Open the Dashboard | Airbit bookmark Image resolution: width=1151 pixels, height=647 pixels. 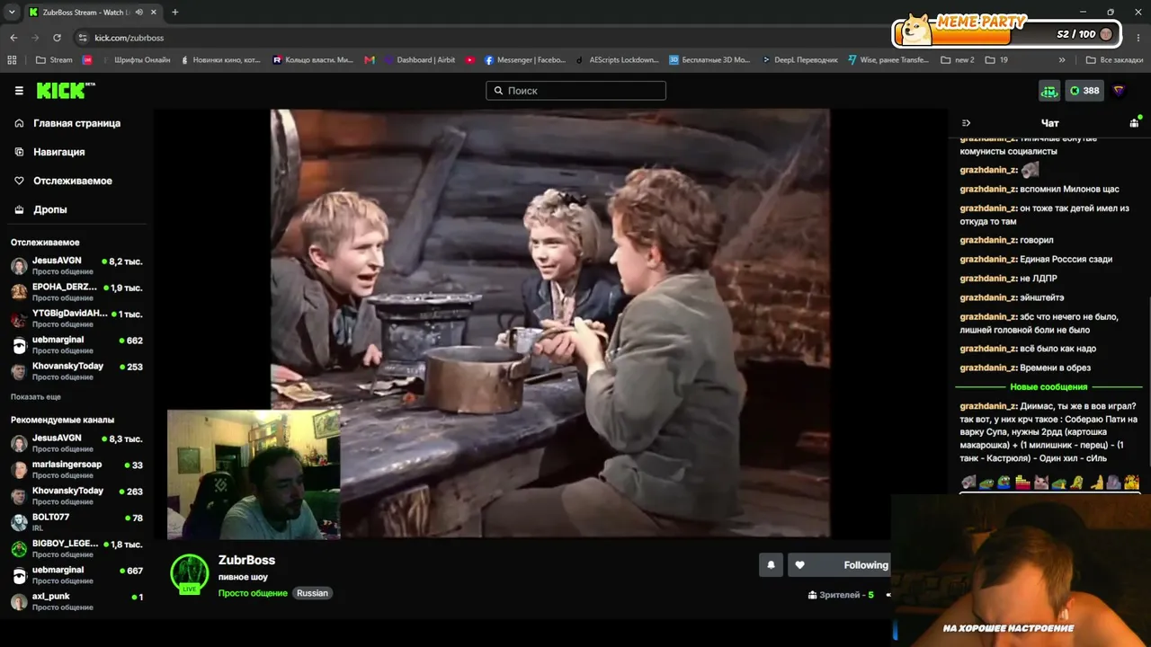click(419, 60)
